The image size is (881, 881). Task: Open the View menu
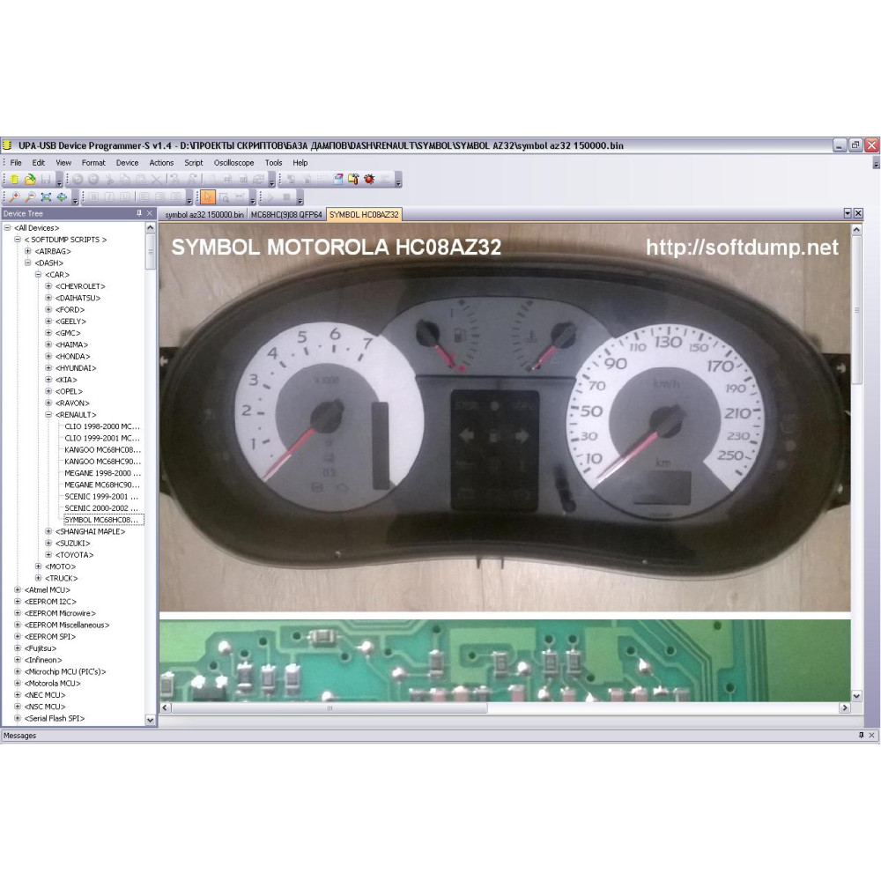pyautogui.click(x=63, y=162)
